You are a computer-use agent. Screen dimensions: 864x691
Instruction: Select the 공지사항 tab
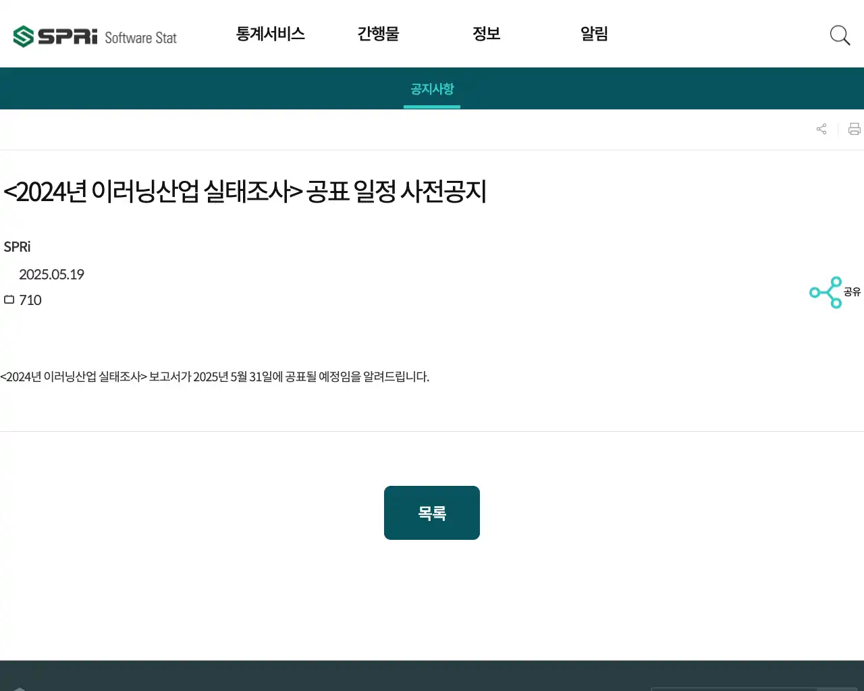click(432, 89)
